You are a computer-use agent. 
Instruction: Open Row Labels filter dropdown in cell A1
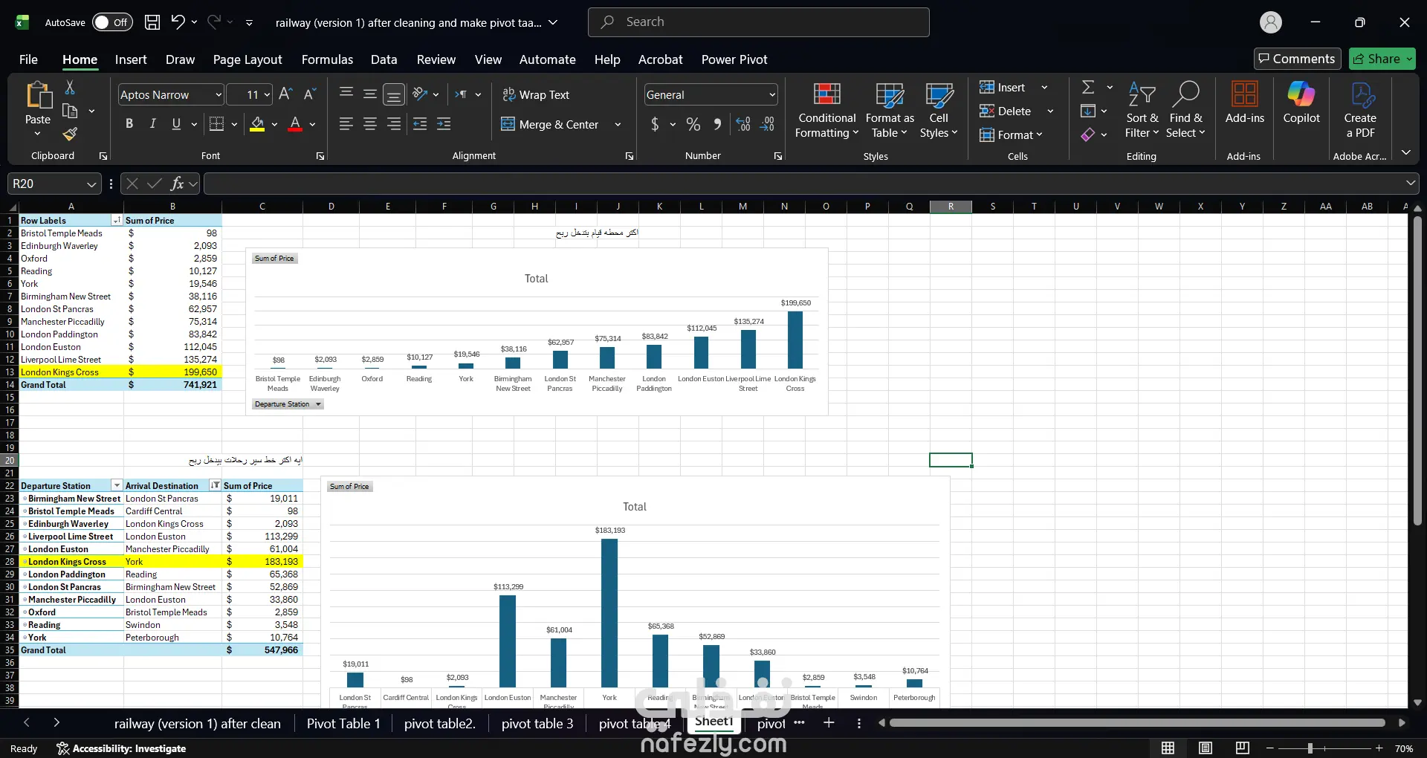(117, 221)
